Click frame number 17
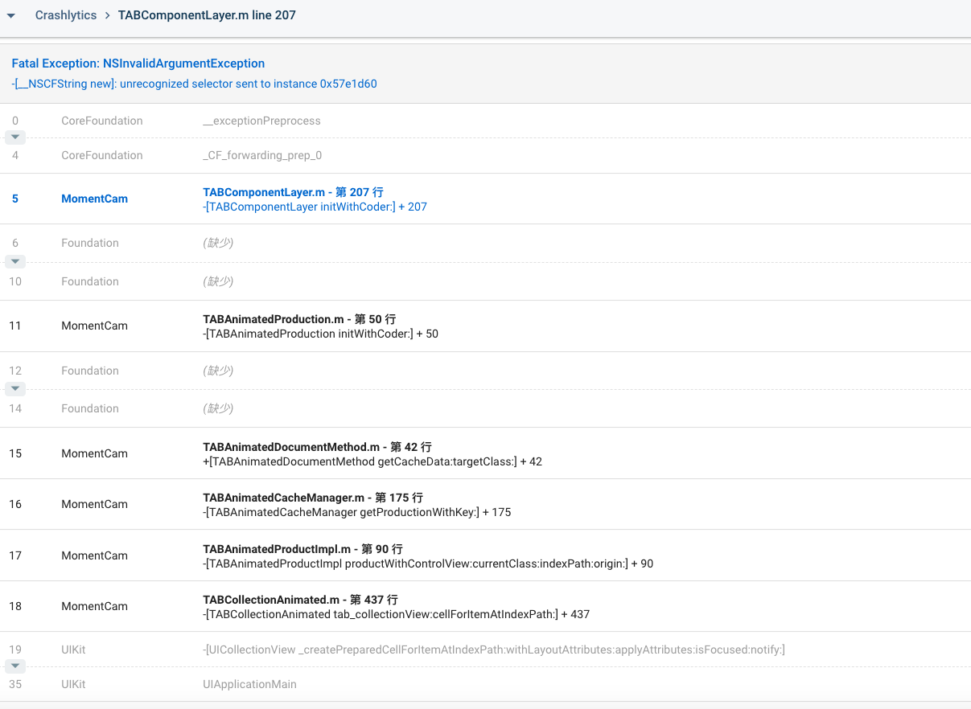The image size is (971, 709). pos(15,555)
